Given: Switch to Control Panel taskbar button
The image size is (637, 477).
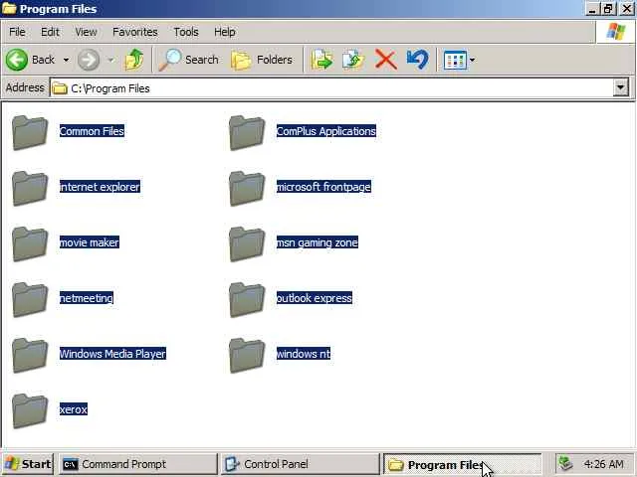Looking at the screenshot, I should pos(300,464).
